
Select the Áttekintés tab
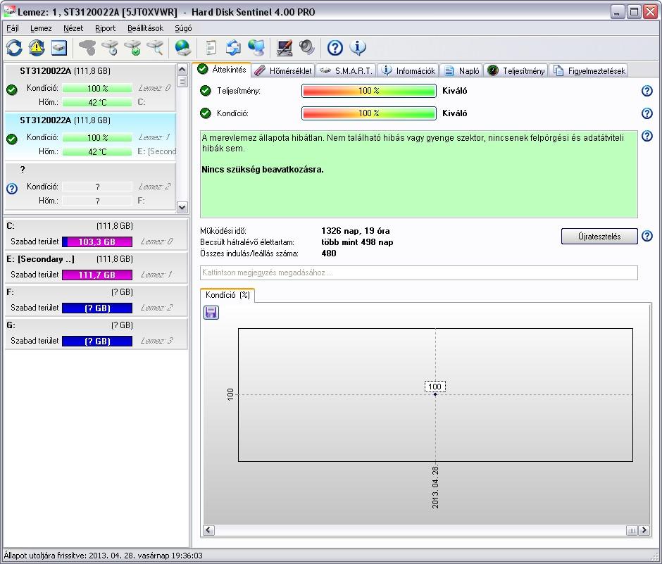[223, 70]
